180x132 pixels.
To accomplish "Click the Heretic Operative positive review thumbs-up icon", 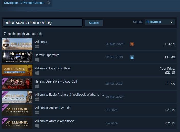I will [x=132, y=57].
